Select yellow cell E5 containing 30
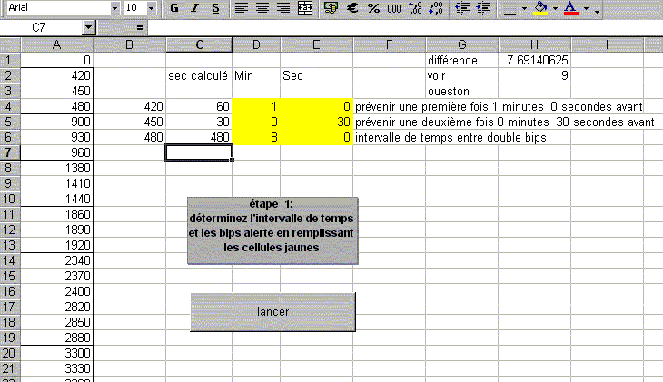 click(316, 122)
